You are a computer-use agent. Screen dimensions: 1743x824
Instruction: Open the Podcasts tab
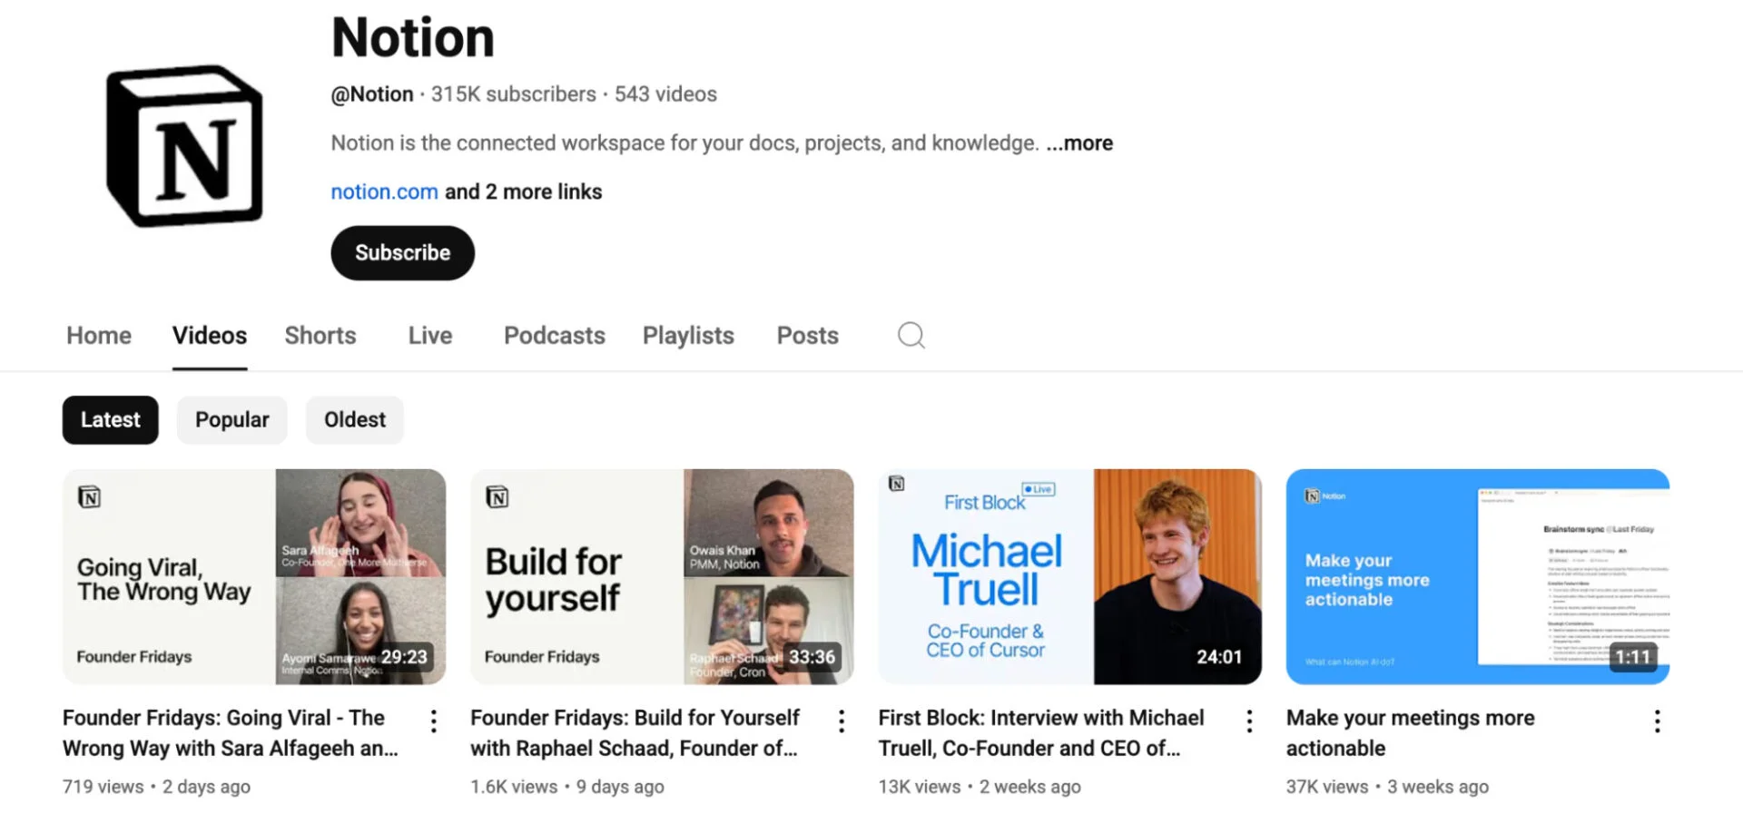coord(554,335)
